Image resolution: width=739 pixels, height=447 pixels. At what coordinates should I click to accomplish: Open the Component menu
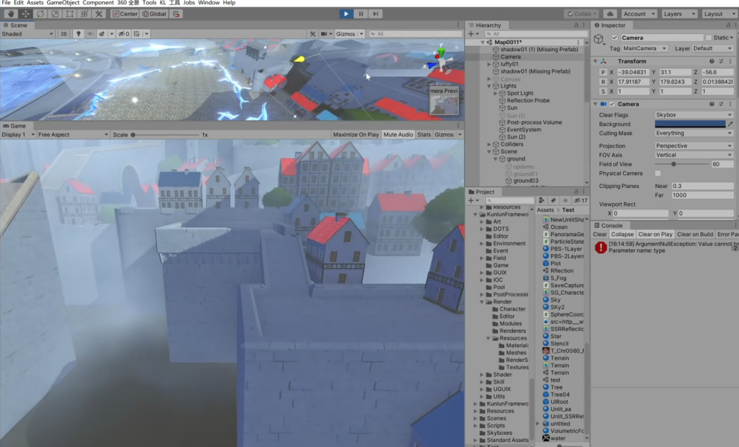tap(98, 3)
